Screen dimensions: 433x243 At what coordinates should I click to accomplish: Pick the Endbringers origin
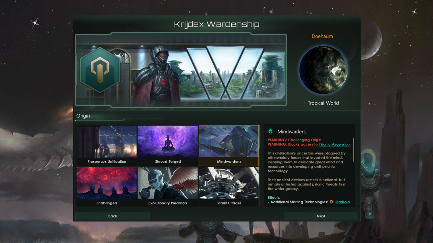pyautogui.click(x=107, y=187)
